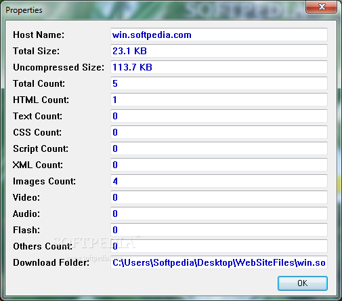
Task: Click the "Images Count:" label
Action: [44, 181]
